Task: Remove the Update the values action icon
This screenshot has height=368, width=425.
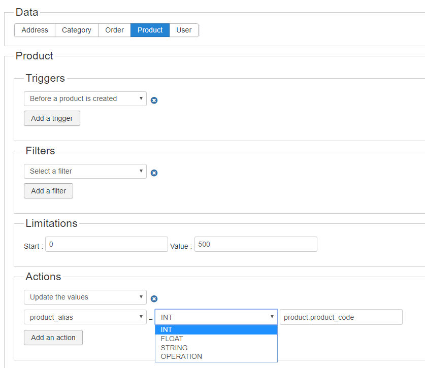Action: coord(154,299)
